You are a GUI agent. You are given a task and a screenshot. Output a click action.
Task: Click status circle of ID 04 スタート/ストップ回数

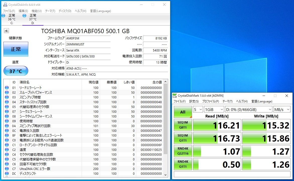click(x=7, y=102)
